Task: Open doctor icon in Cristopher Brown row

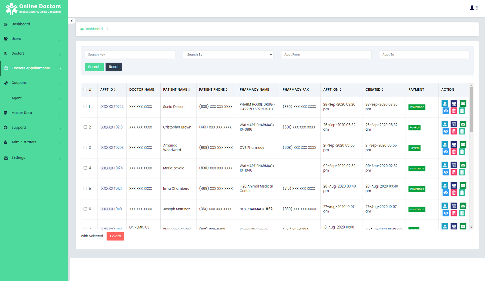Action: pyautogui.click(x=445, y=124)
